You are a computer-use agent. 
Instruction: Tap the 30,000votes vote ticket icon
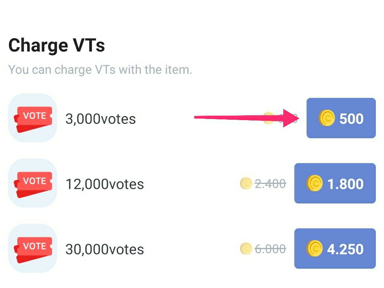(x=33, y=248)
